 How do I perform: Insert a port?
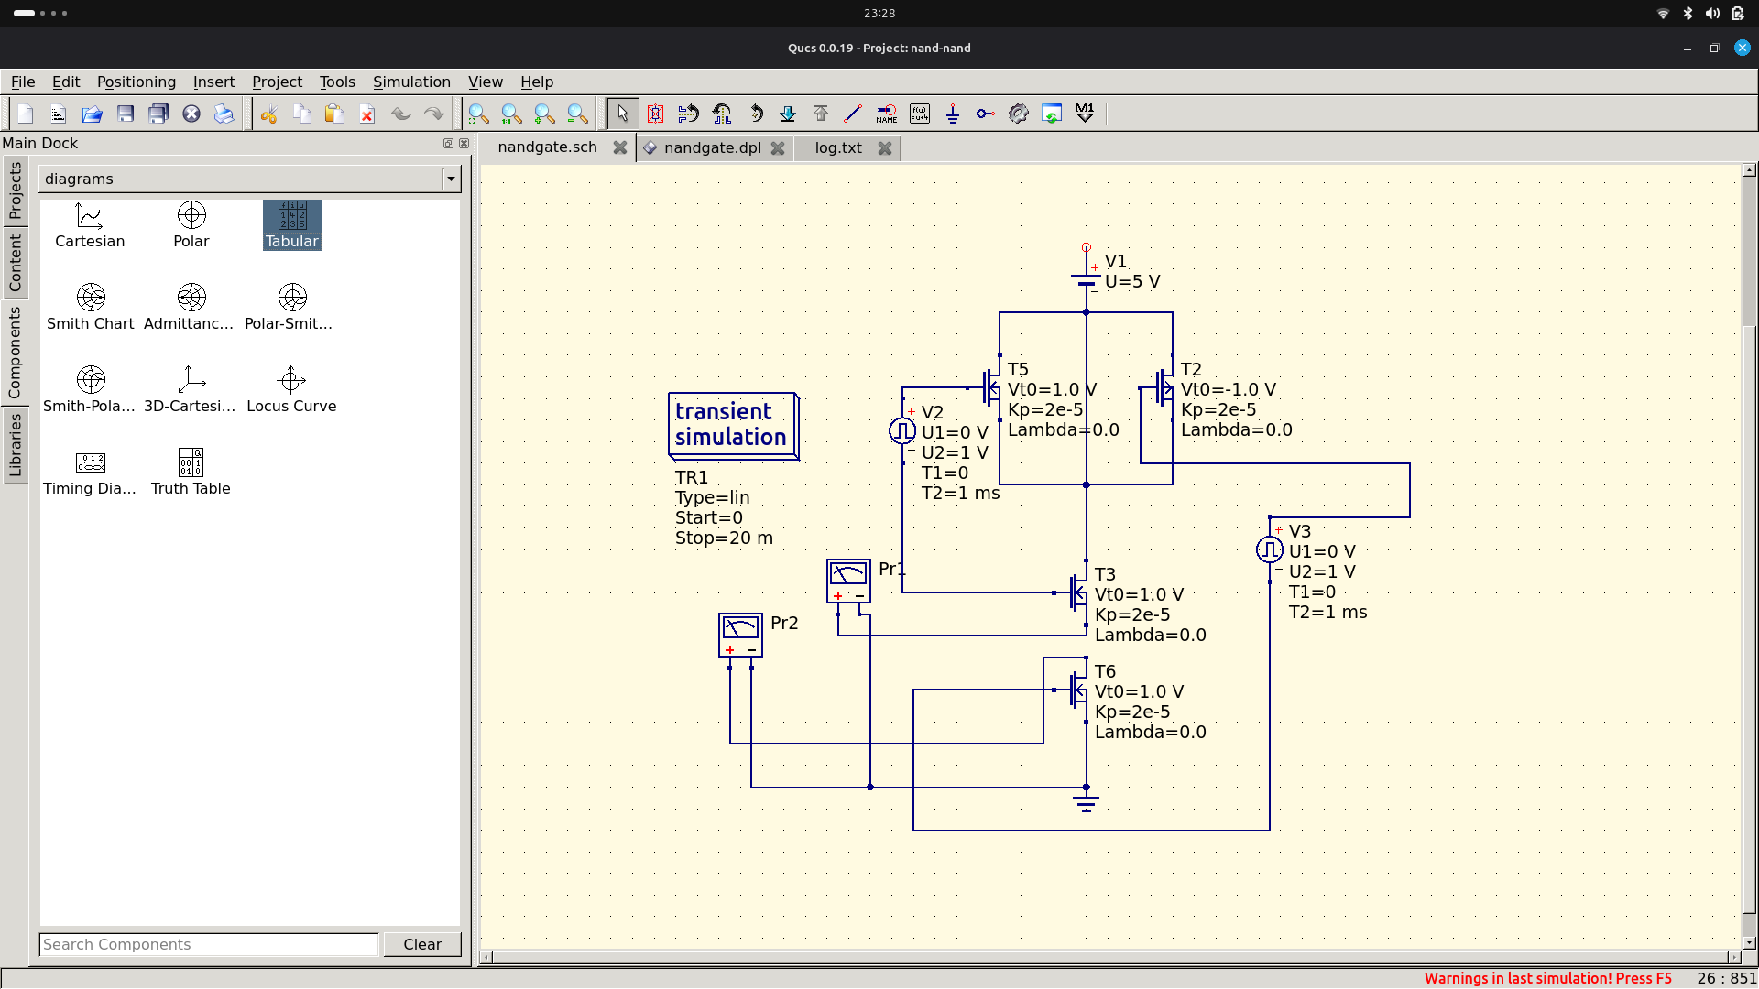[x=986, y=114]
